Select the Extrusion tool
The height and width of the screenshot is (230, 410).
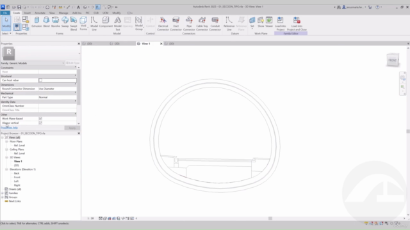pyautogui.click(x=37, y=22)
